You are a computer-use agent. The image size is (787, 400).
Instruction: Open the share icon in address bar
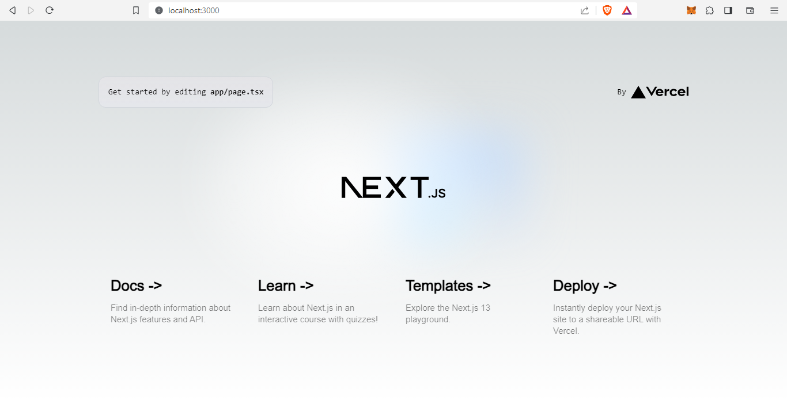[x=585, y=10]
